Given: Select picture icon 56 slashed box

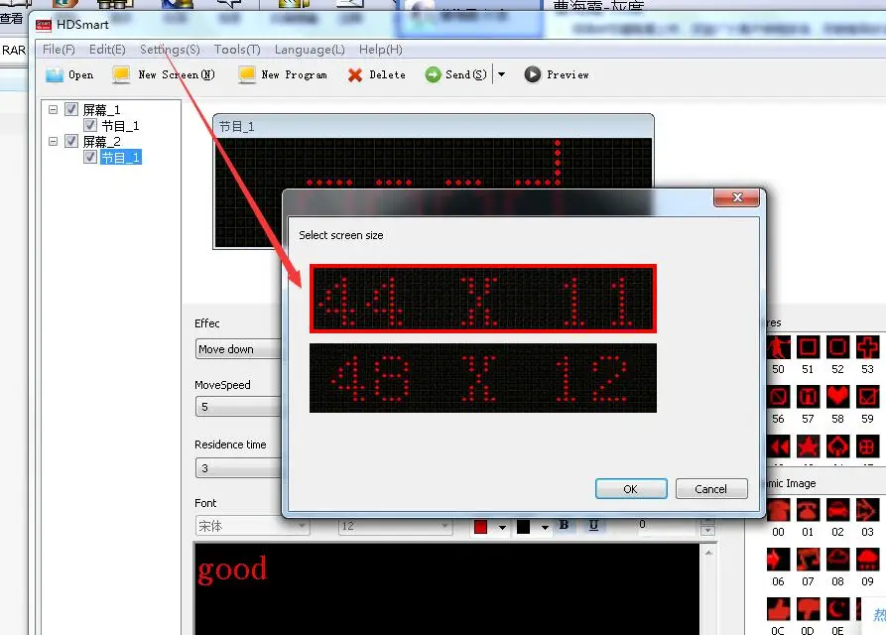Looking at the screenshot, I should coord(779,397).
